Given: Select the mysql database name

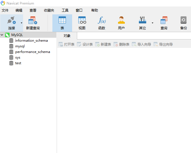Looking at the screenshot, I should pyautogui.click(x=20, y=46).
